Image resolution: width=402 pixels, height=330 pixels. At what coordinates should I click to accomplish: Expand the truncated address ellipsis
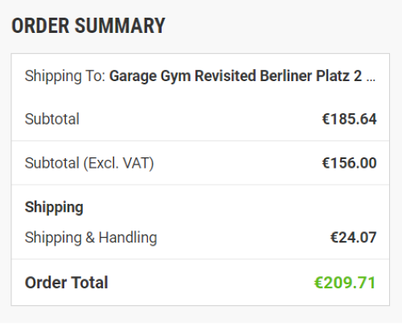371,79
